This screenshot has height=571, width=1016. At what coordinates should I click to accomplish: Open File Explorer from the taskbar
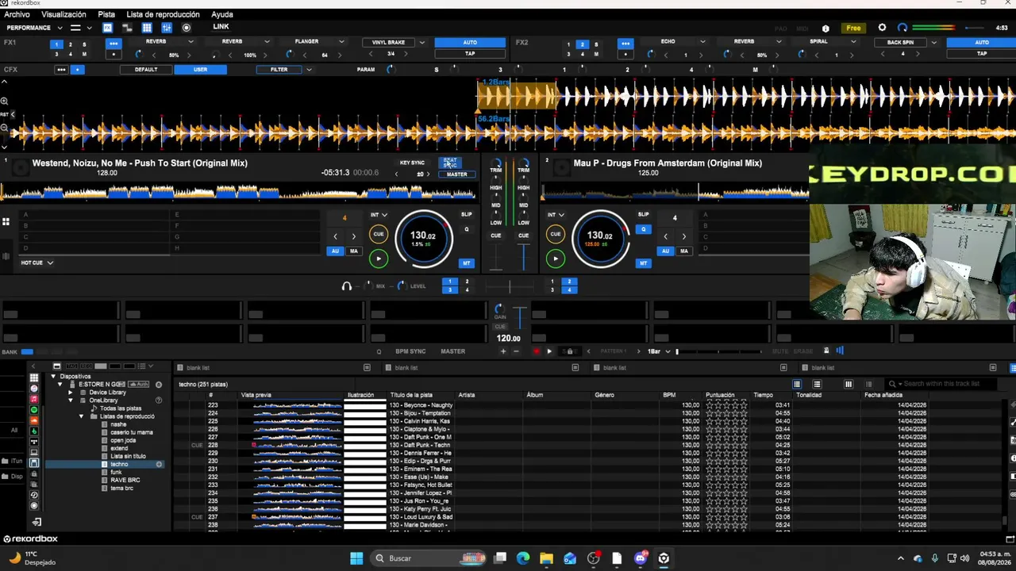tap(546, 558)
